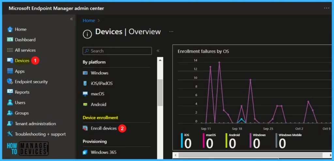Image resolution: width=334 pixels, height=161 pixels.
Task: Open Users section
Action: coord(20,103)
